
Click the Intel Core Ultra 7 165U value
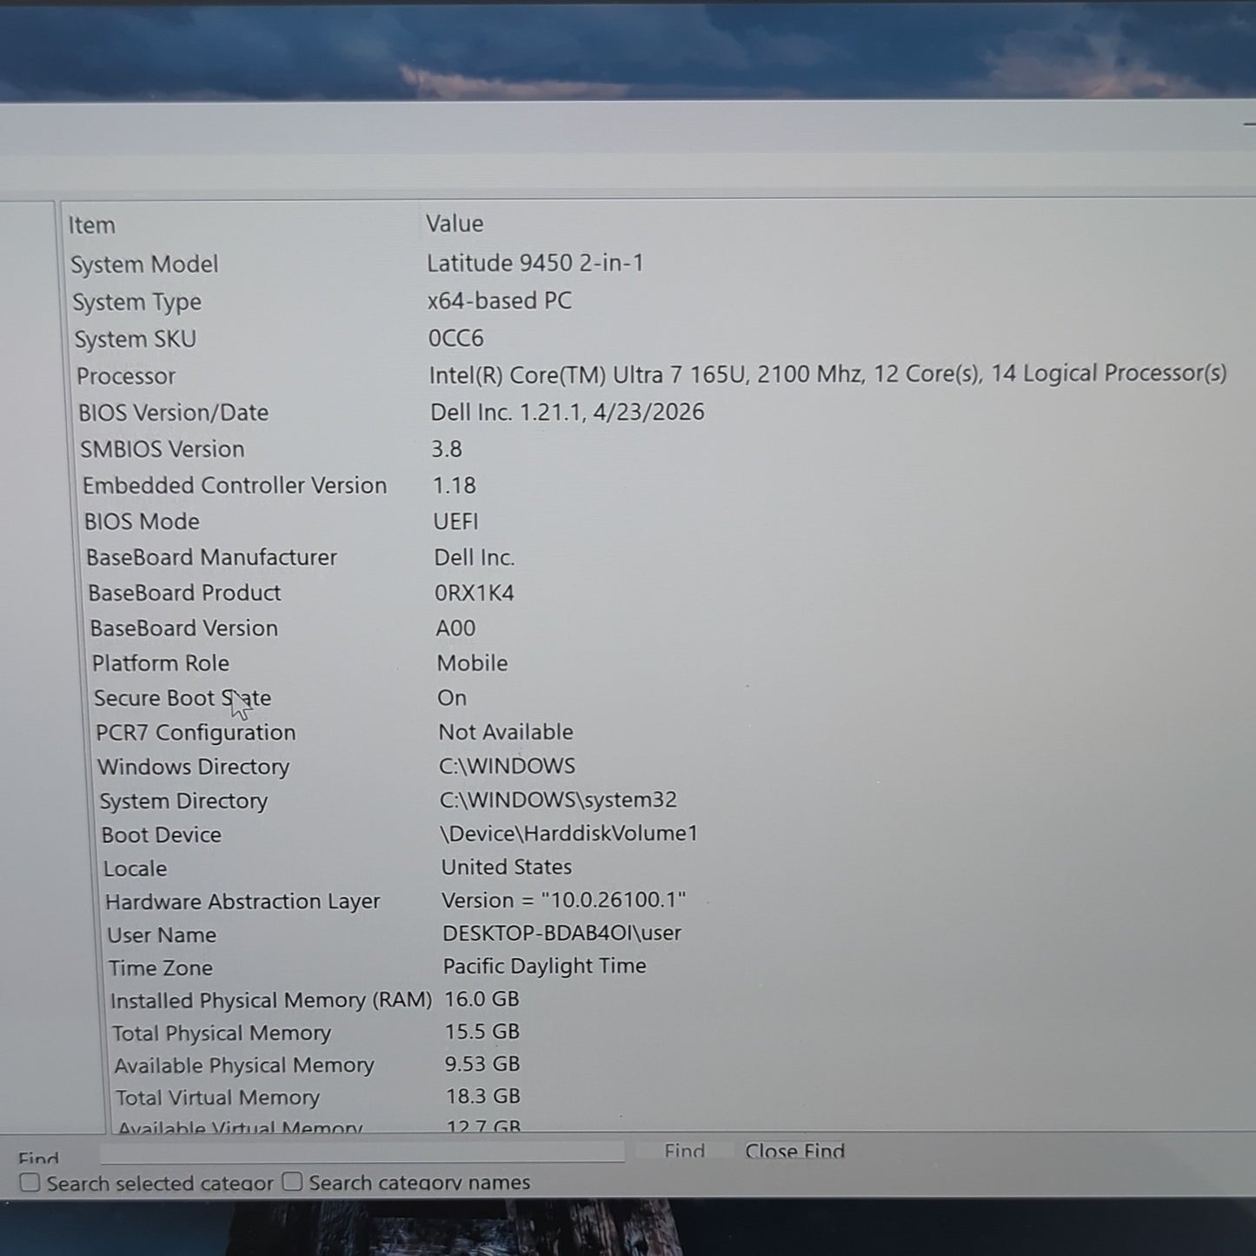coord(827,374)
